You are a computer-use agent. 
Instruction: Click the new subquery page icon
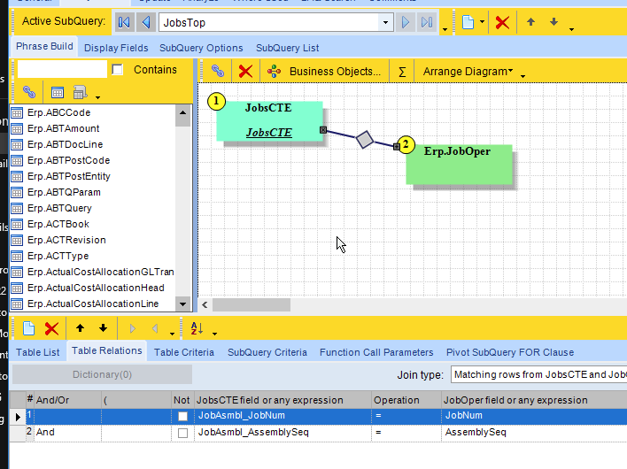[x=468, y=22]
